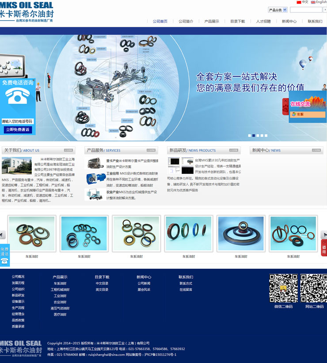This screenshot has height=363, width=327.
Task: Open 工业油封 footer link
Action: coord(60,296)
